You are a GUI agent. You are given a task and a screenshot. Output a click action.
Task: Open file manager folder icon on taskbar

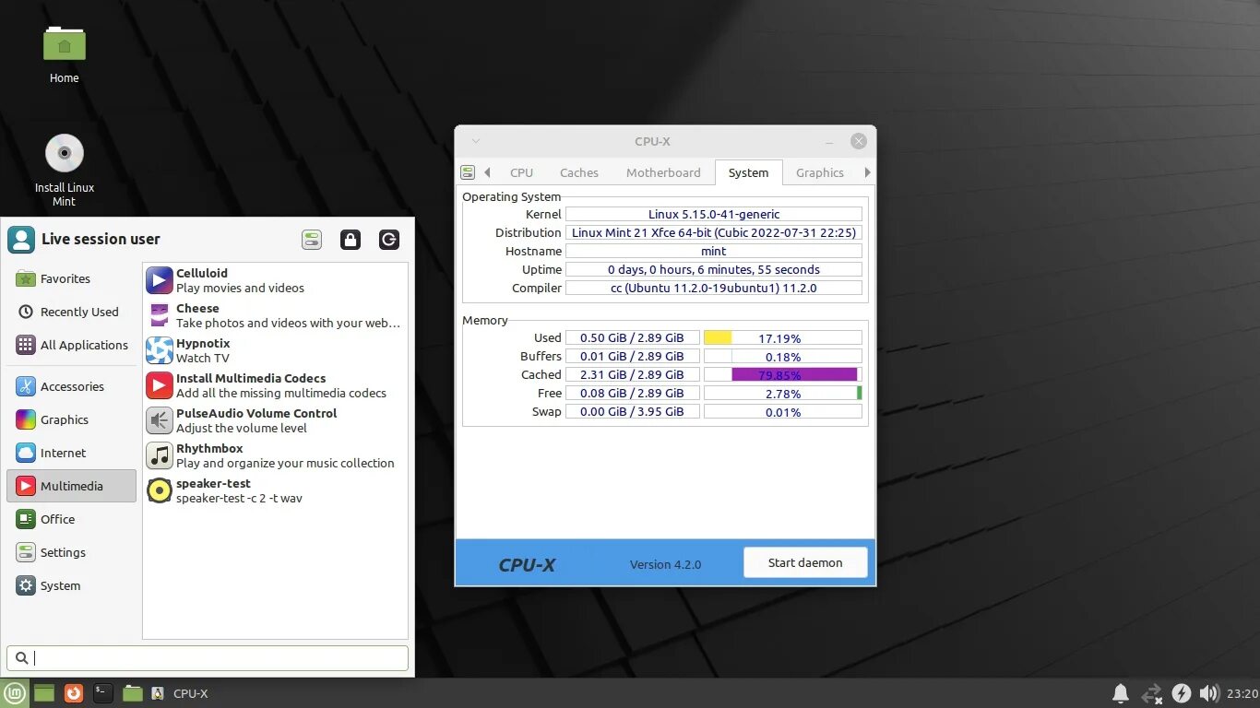(x=133, y=693)
